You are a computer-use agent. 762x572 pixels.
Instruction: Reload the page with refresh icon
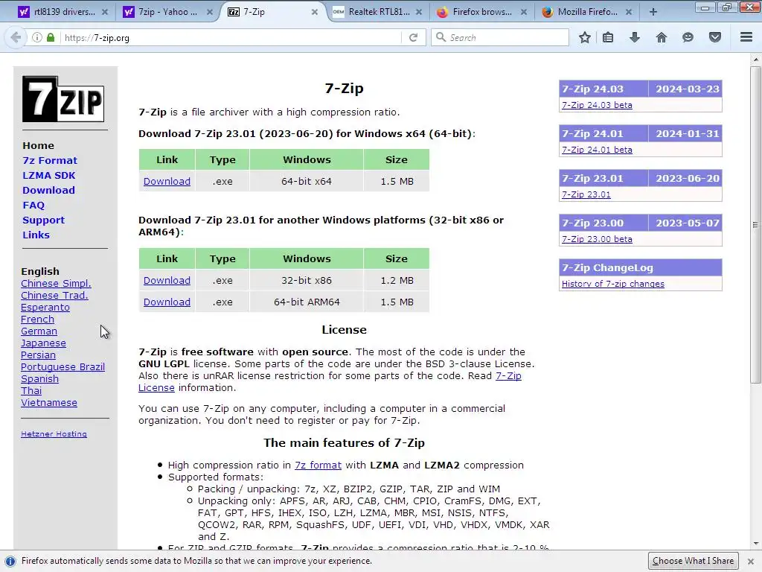click(x=413, y=37)
